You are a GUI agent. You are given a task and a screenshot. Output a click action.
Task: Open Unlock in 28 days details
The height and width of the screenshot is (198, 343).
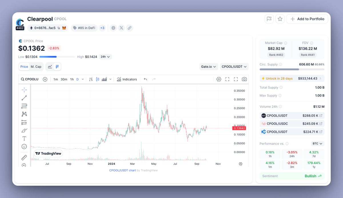pos(292,78)
